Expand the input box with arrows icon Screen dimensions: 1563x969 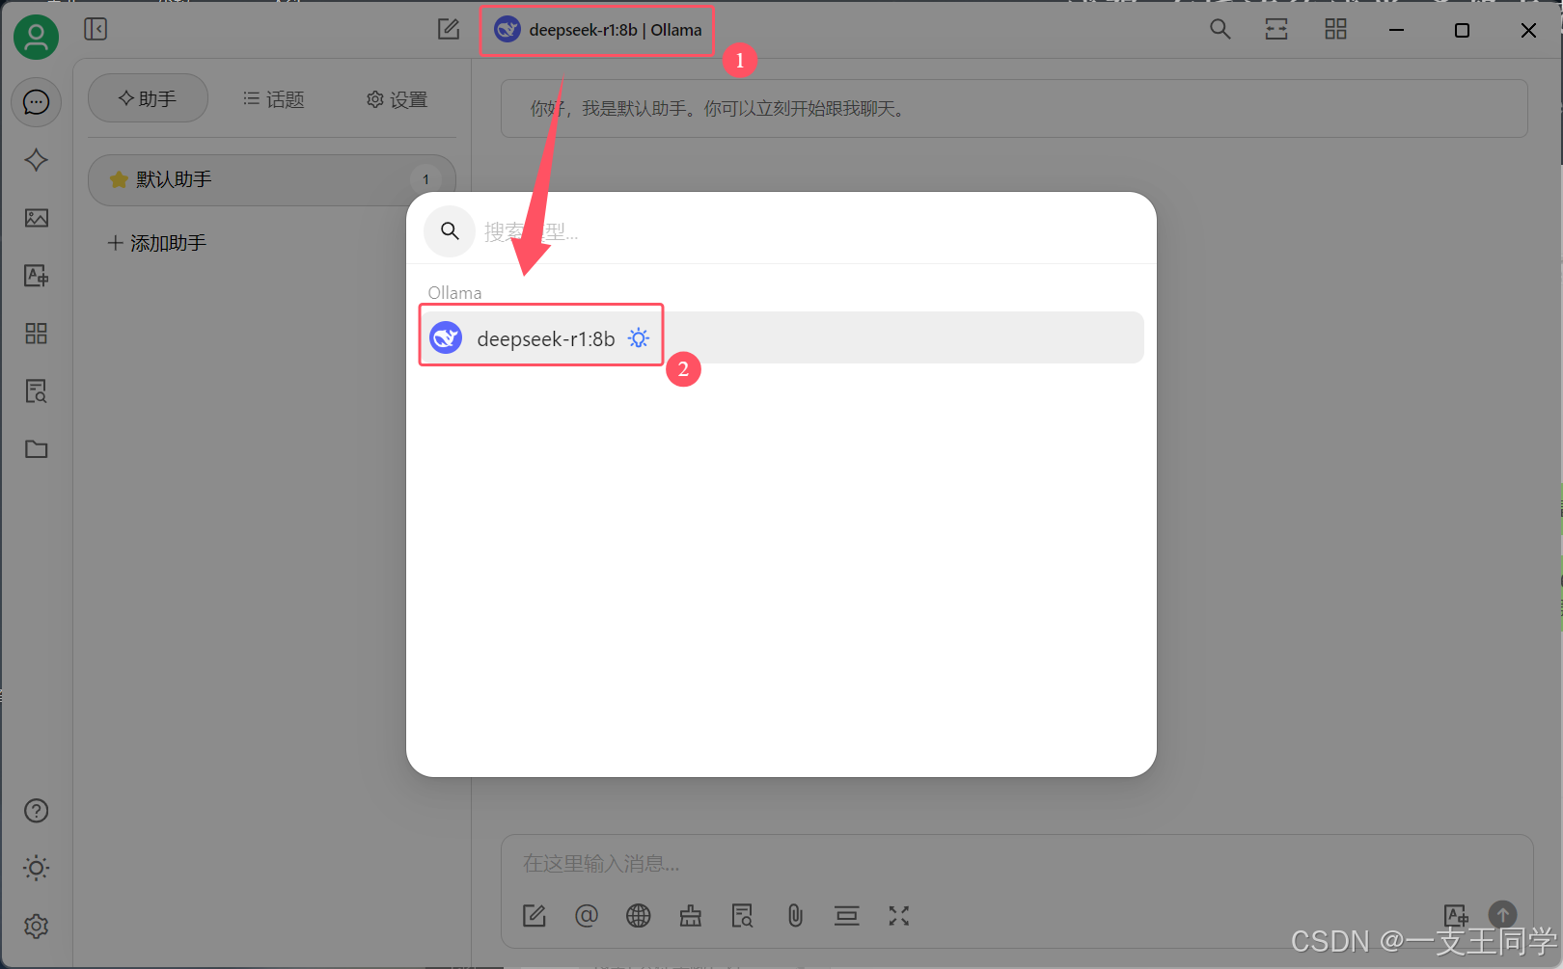(x=899, y=916)
